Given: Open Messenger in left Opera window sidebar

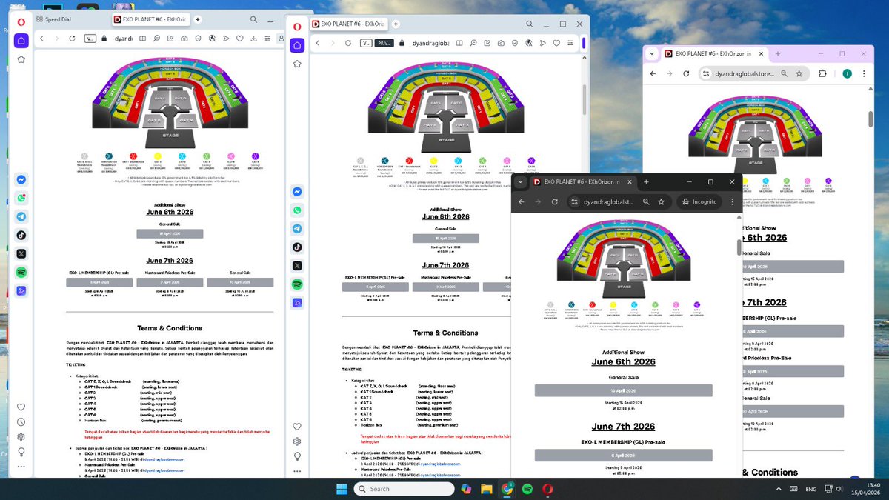Looking at the screenshot, I should click(x=21, y=180).
